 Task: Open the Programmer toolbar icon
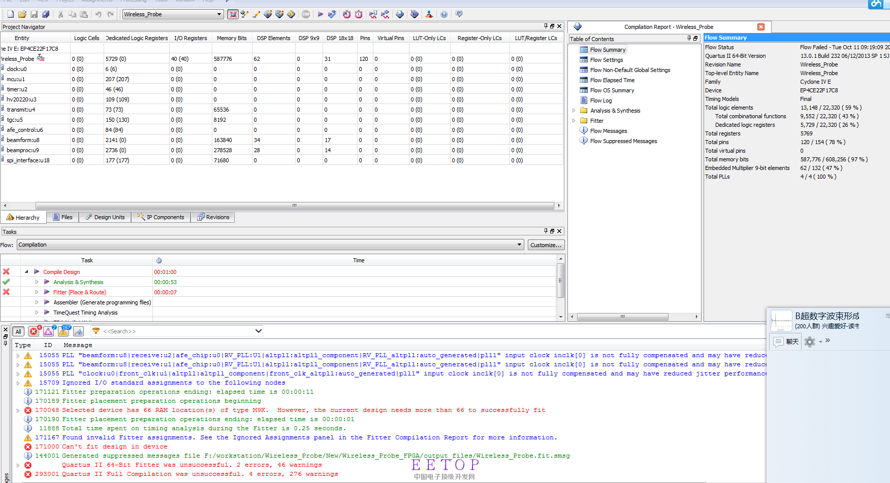pyautogui.click(x=415, y=14)
